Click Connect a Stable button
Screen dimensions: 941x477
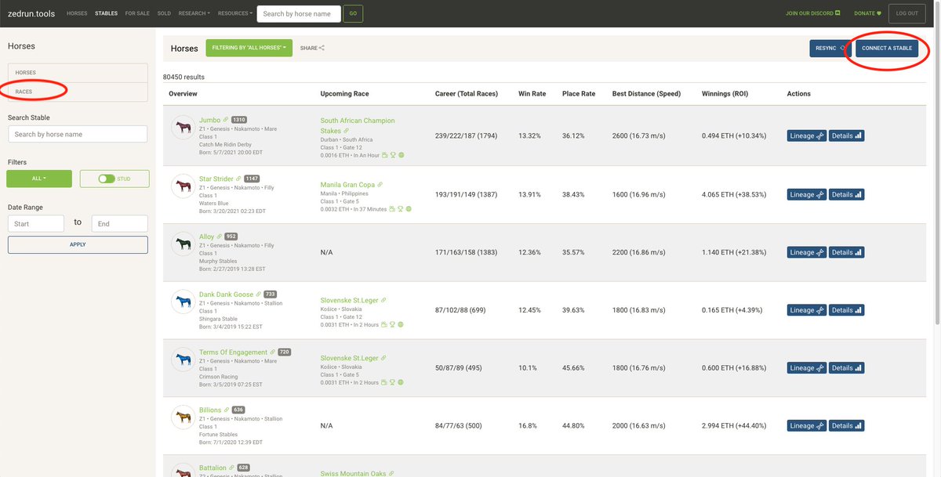tap(887, 48)
